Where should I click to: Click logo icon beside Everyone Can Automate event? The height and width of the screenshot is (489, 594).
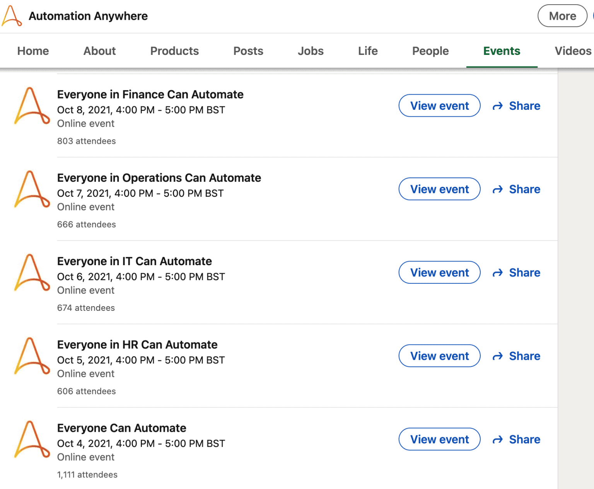[x=32, y=440]
